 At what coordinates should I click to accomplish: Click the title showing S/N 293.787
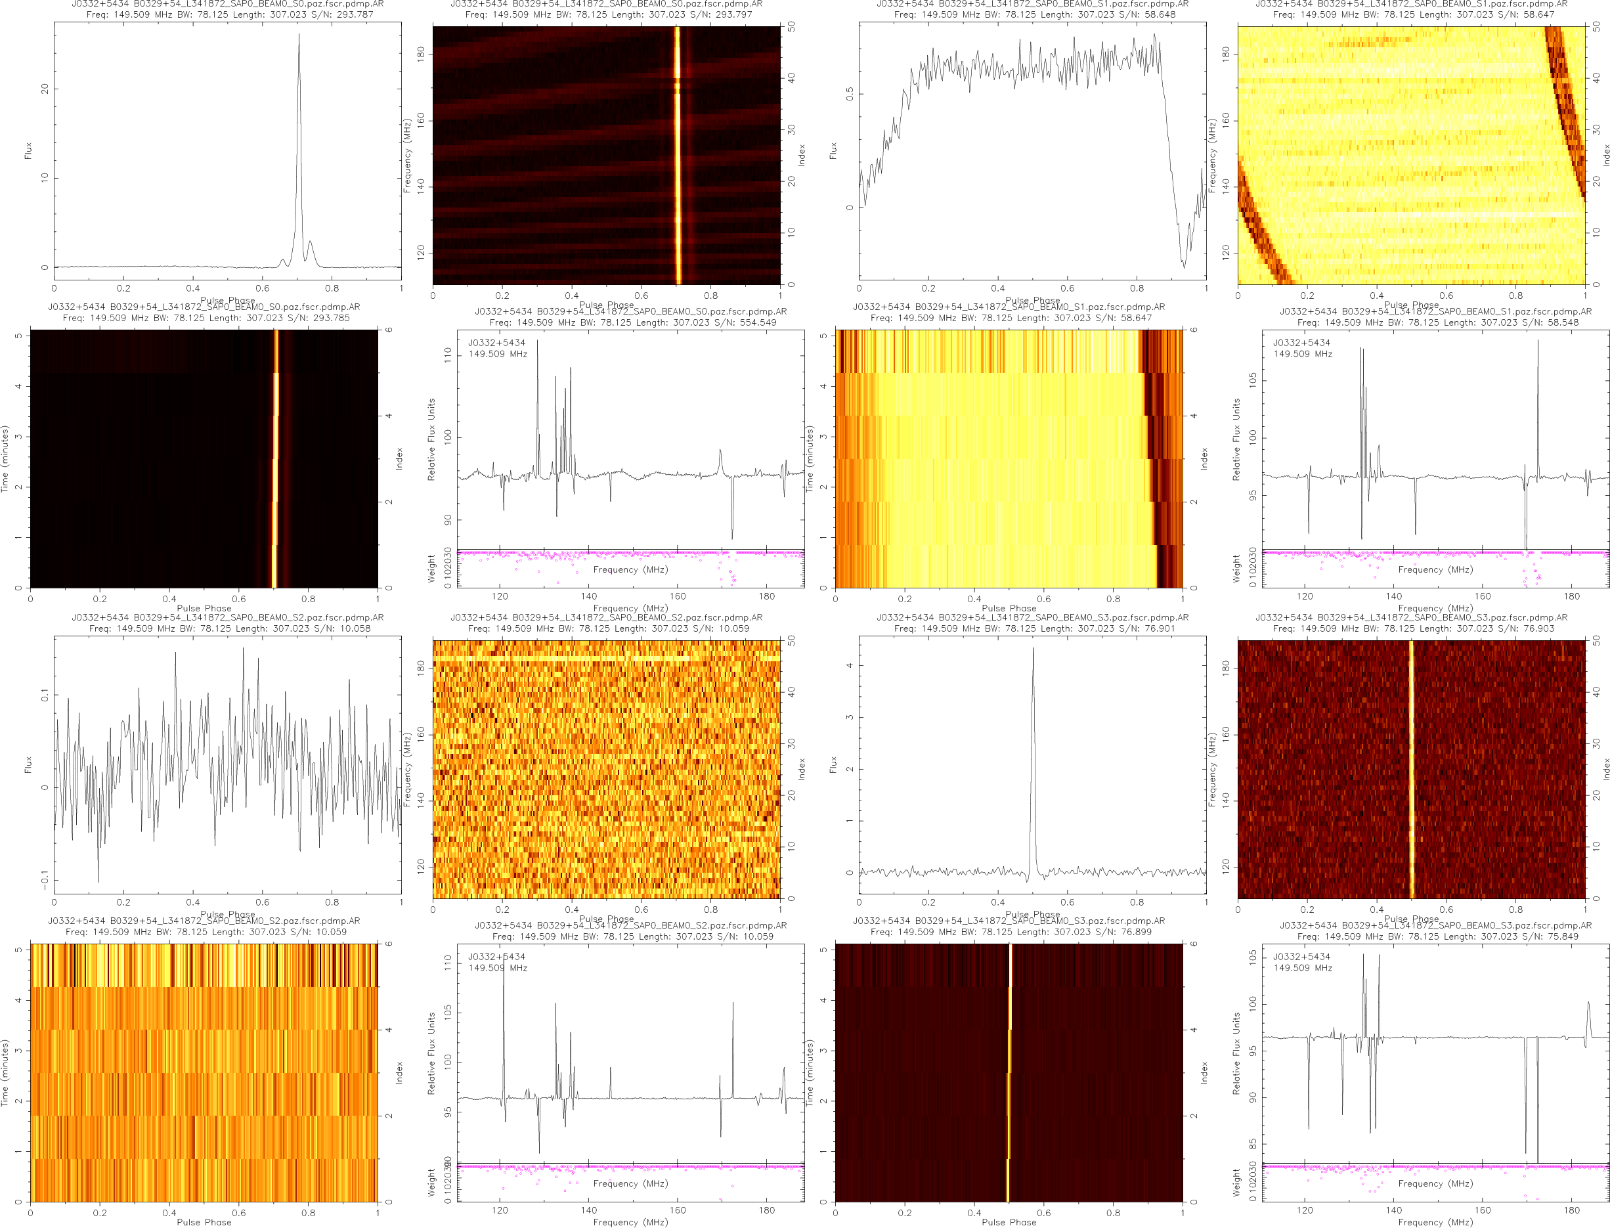[229, 14]
